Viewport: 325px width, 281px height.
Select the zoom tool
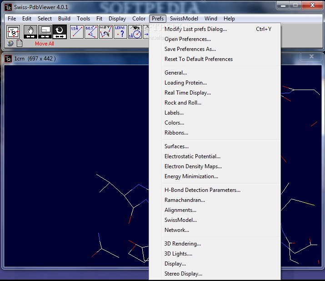click(x=45, y=32)
